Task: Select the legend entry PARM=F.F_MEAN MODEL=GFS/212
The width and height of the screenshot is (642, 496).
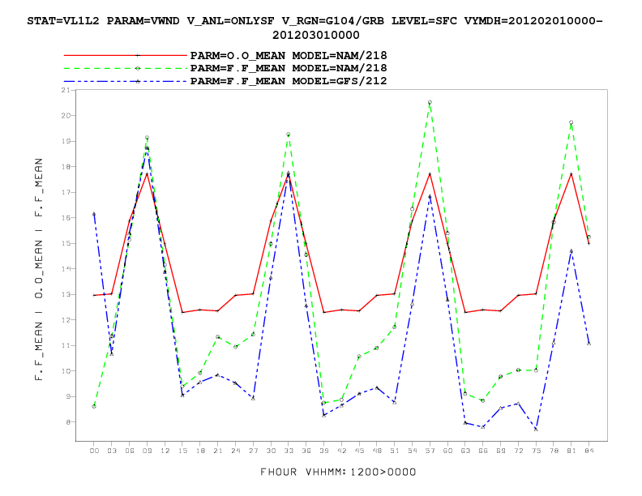Action: (x=289, y=81)
